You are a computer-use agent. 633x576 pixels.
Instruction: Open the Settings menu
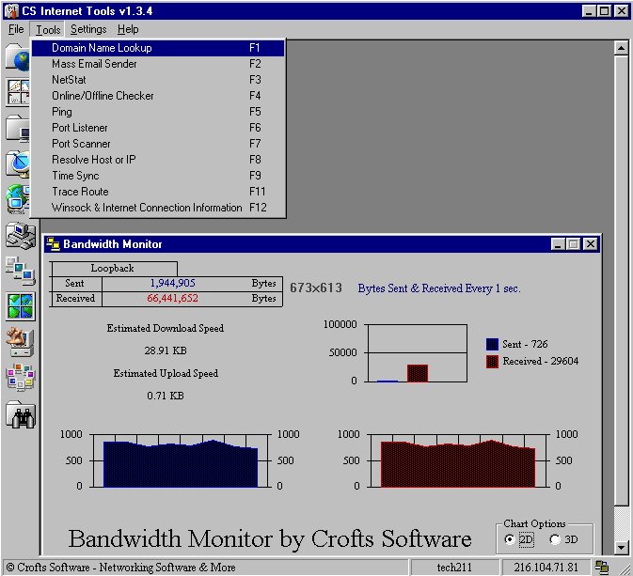(x=88, y=29)
